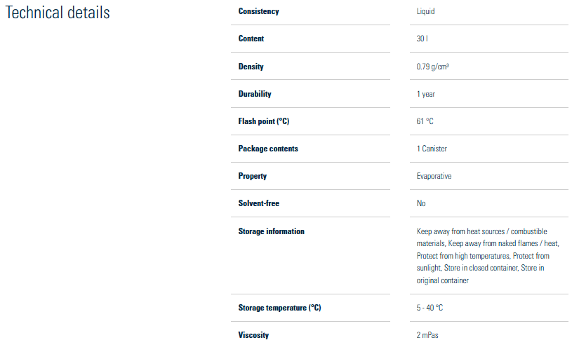Screen dimensions: 579x354
Task: Select the Flash point (°C) label
Action: tap(264, 121)
